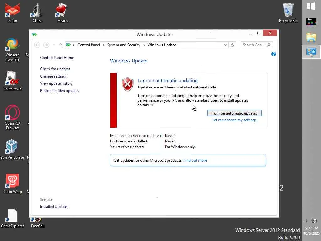Click the red shield error icon
This screenshot has height=241, width=321.
click(127, 84)
